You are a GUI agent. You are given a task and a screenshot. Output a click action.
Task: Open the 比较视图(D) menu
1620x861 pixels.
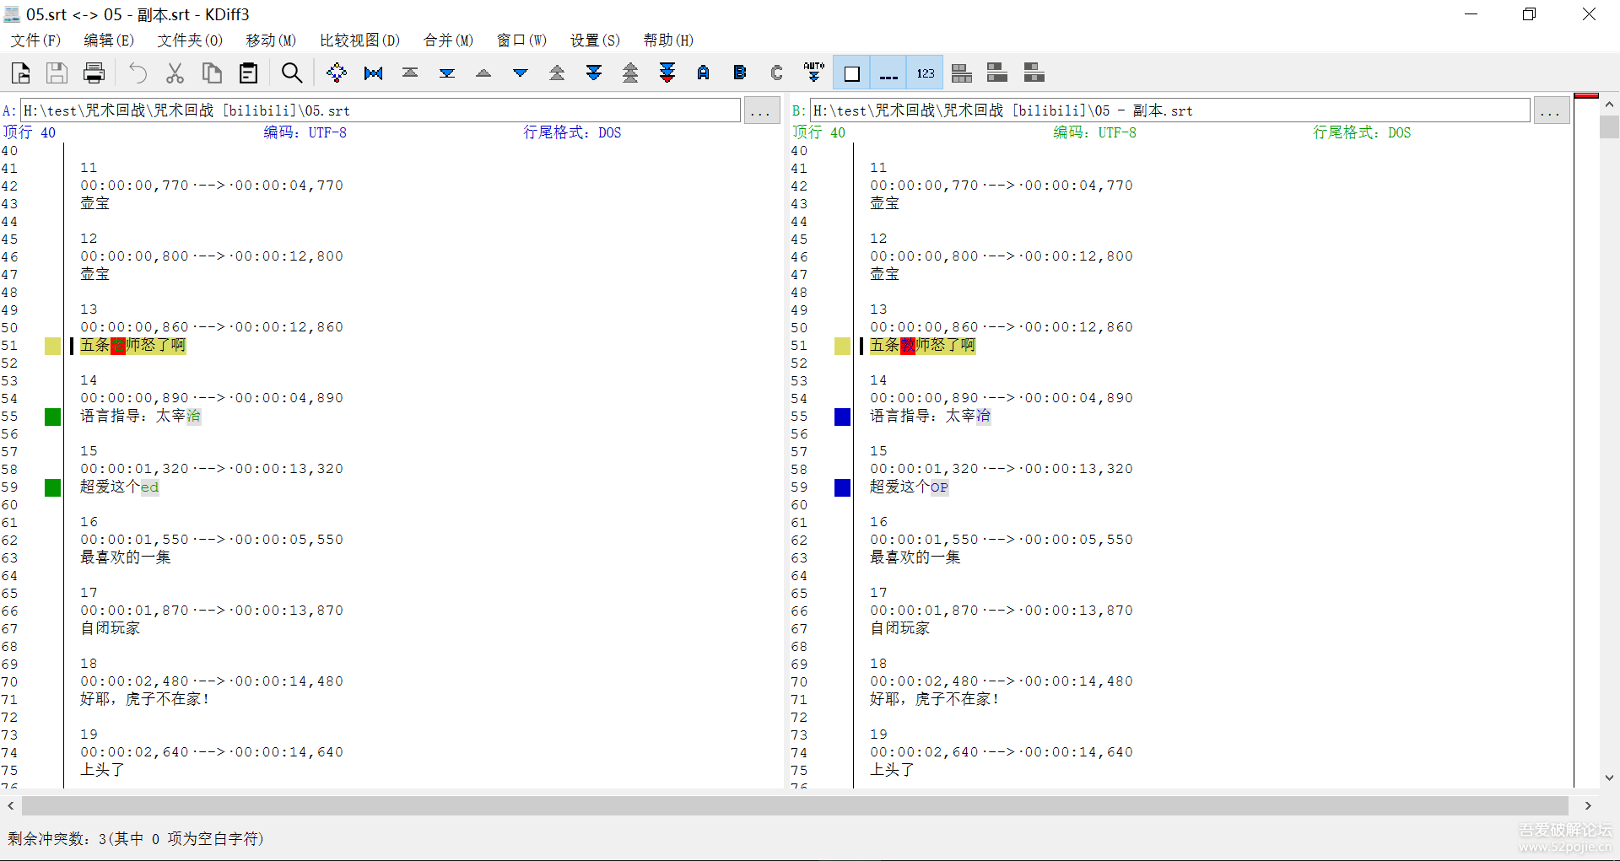coord(359,40)
